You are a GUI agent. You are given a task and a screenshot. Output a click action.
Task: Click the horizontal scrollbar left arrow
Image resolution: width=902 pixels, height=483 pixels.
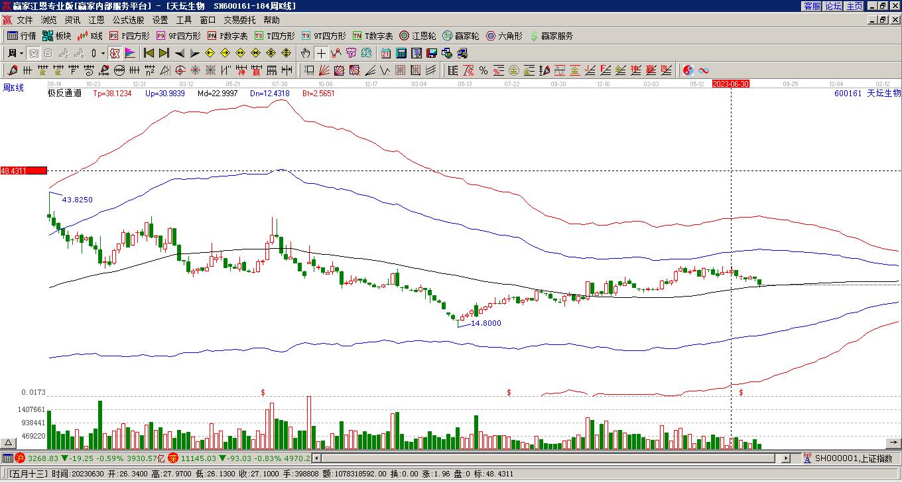(x=316, y=458)
